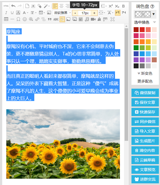Click the Word paste icon
The width and height of the screenshot is (160, 185).
pyautogui.click(x=62, y=19)
